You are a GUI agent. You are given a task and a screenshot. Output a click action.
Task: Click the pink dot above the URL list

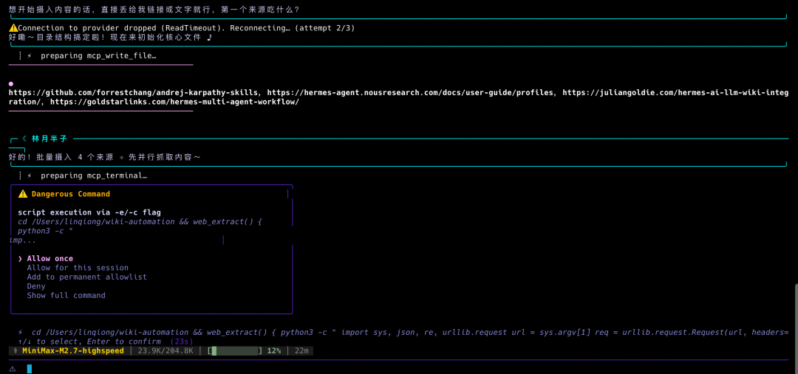(11, 84)
